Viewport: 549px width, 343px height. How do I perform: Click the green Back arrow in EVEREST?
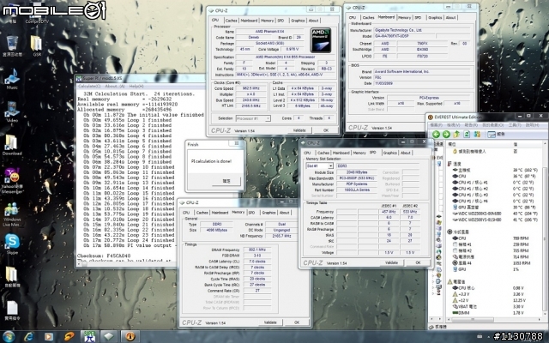click(x=436, y=135)
